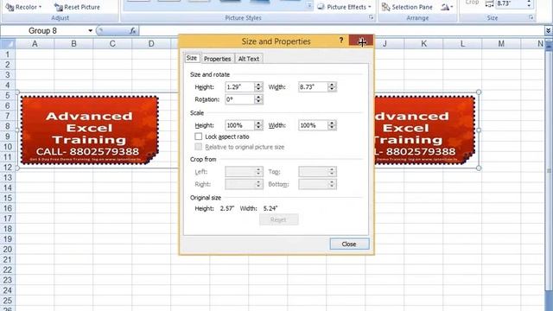The width and height of the screenshot is (553, 311).
Task: Enable Lock aspect ratio checkbox
Action: tap(199, 136)
